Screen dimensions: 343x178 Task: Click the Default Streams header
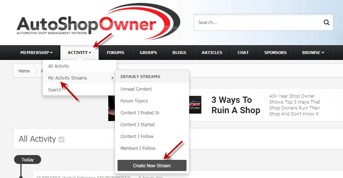click(x=140, y=77)
